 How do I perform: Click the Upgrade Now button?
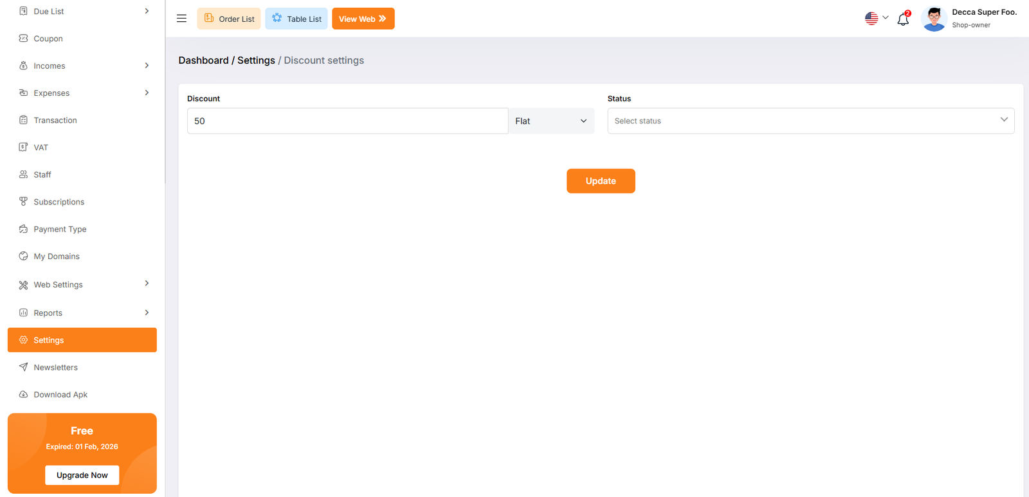(x=82, y=475)
